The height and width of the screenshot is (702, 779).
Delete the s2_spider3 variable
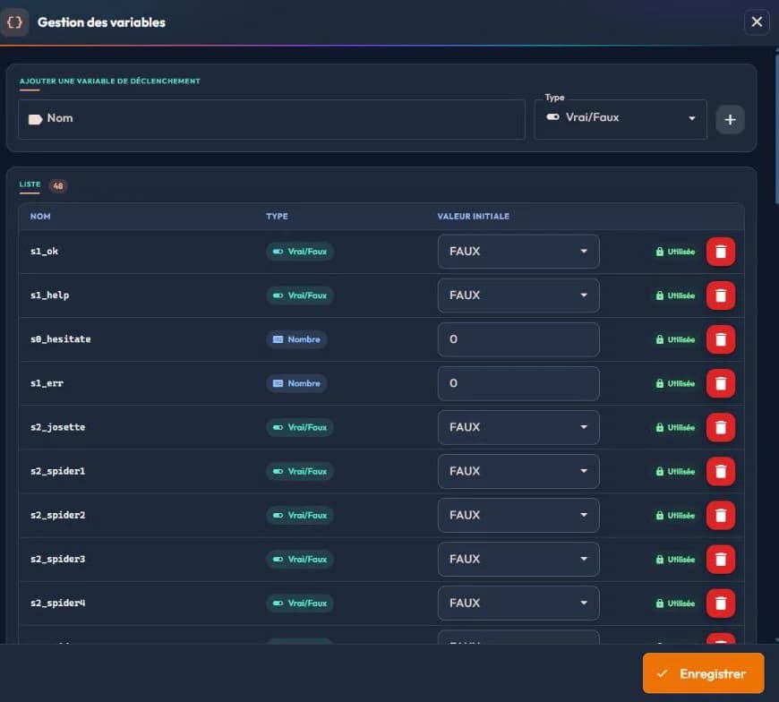[x=721, y=559]
